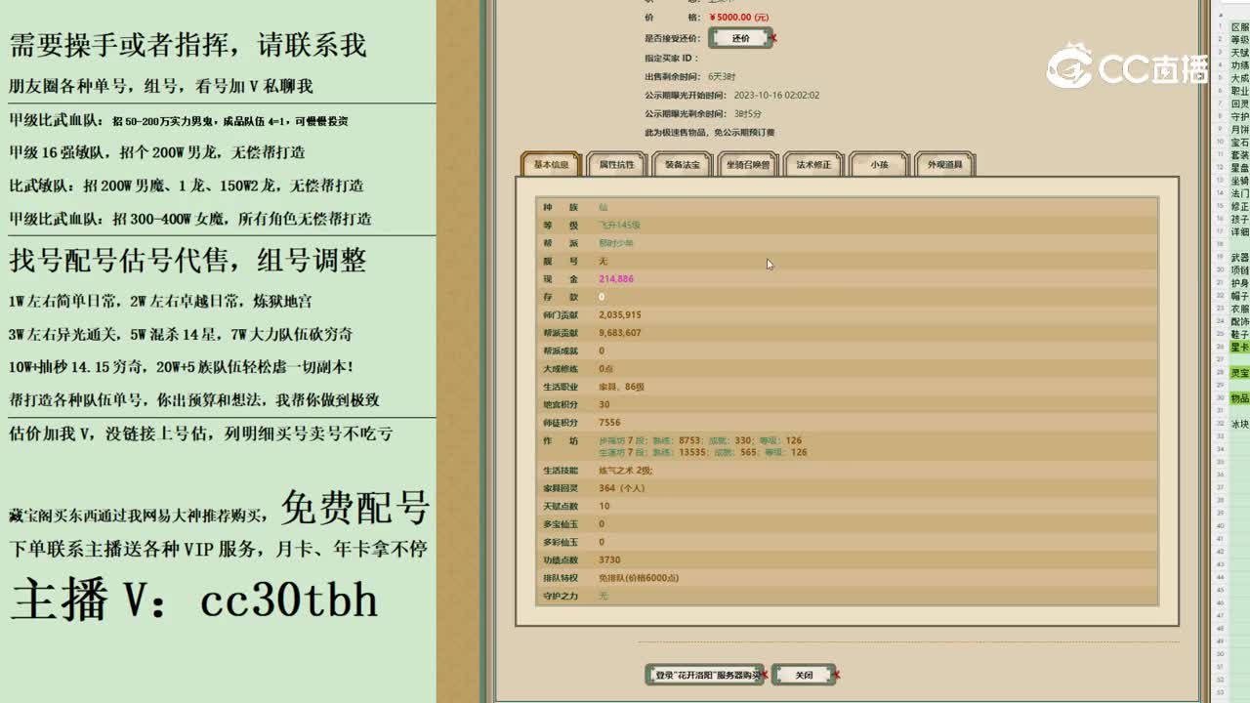This screenshot has height=703, width=1250.
Task: Click the price ¥5000.00 (元)
Action: coord(738,18)
